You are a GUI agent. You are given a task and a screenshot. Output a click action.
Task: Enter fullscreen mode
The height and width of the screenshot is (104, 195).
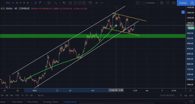pos(168,3)
